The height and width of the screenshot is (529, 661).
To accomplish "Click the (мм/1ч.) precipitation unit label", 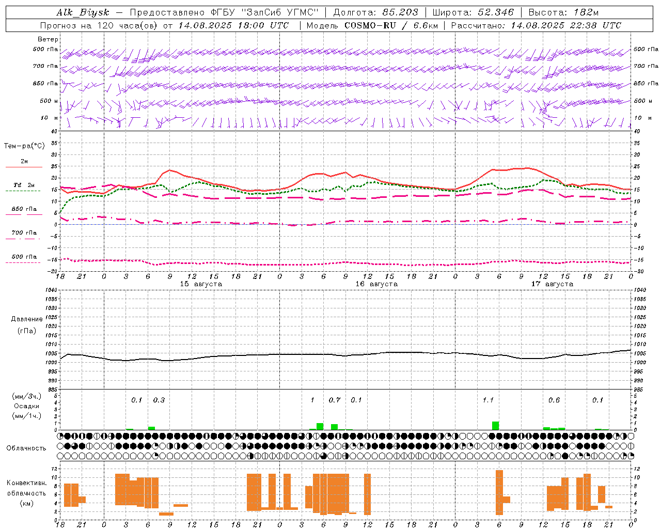I will 27,415.
